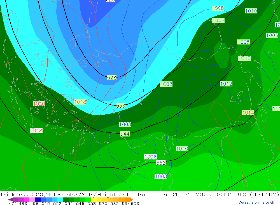Click the 474 legend value
Screen dimensions: 280x205
point(13,203)
